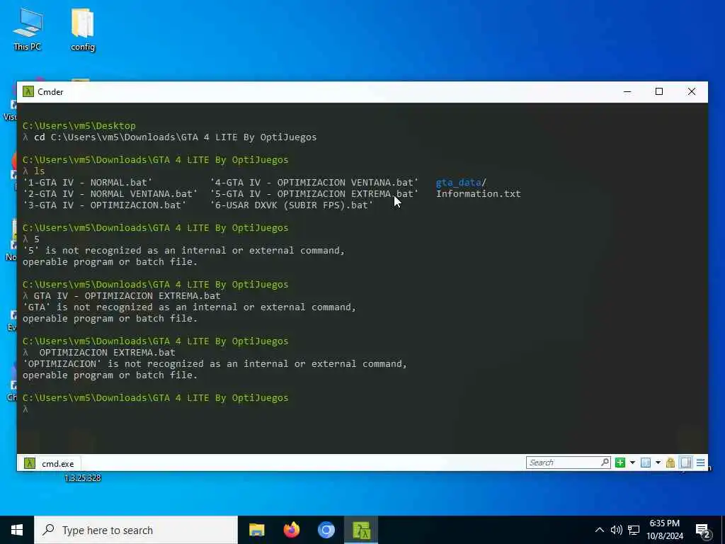
Task: Create a new console with green plus
Action: [620, 463]
